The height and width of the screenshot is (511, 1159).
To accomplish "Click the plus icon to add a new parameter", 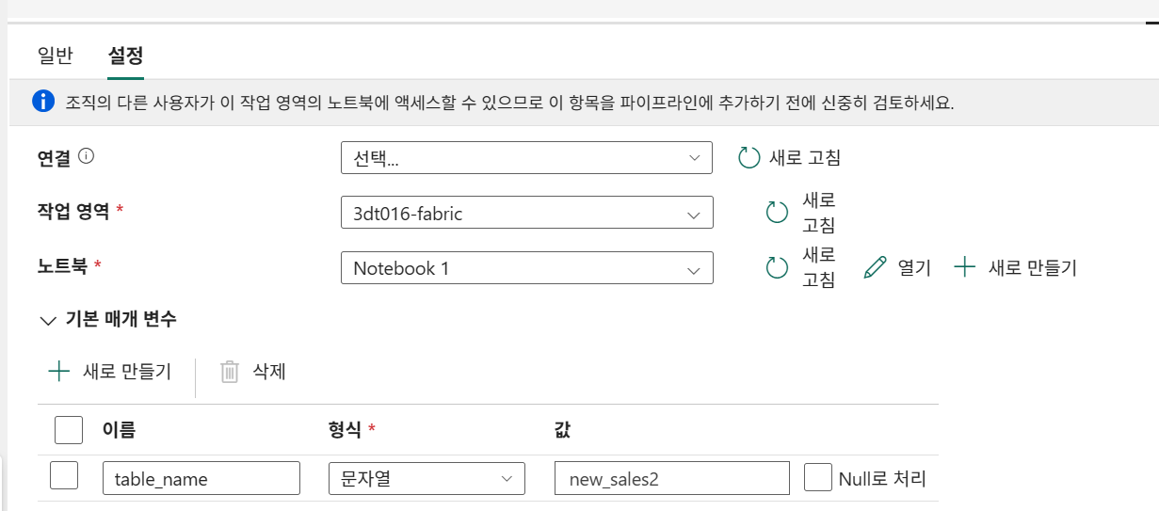I will click(59, 371).
